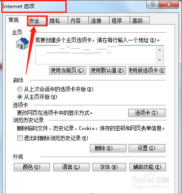Open browsing history 设置(S) button
The width and height of the screenshot is (182, 194).
(x=147, y=148)
